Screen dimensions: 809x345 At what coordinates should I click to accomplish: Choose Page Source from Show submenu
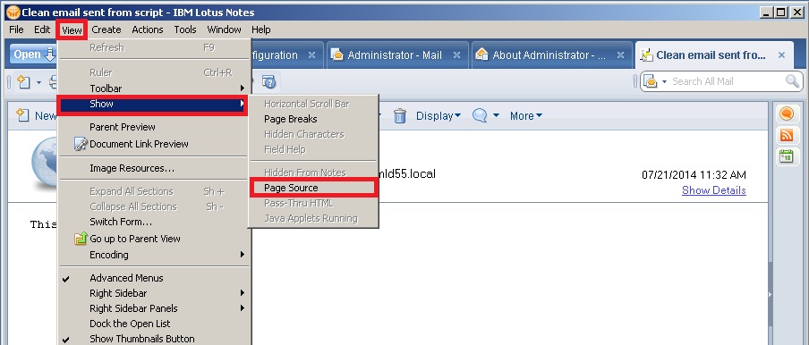(314, 188)
